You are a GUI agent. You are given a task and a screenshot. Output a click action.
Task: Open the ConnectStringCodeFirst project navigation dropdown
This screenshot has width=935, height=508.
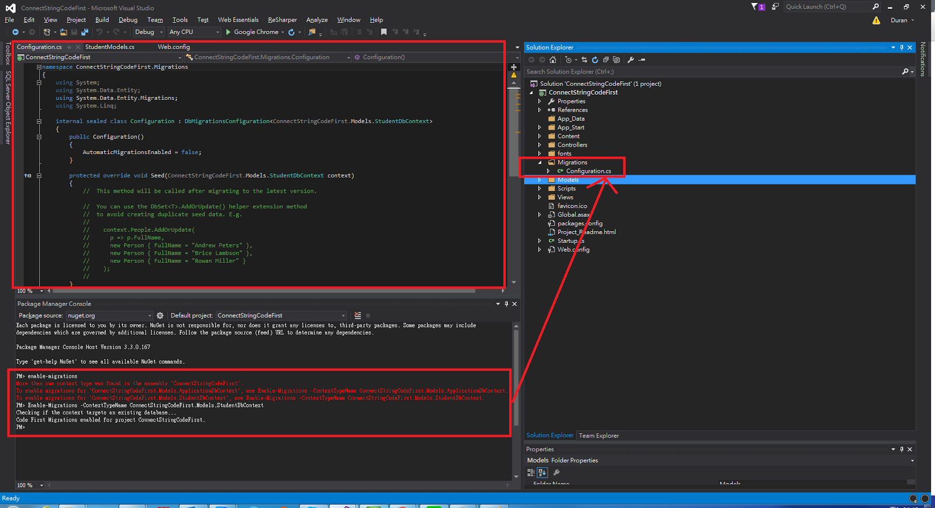tap(99, 57)
